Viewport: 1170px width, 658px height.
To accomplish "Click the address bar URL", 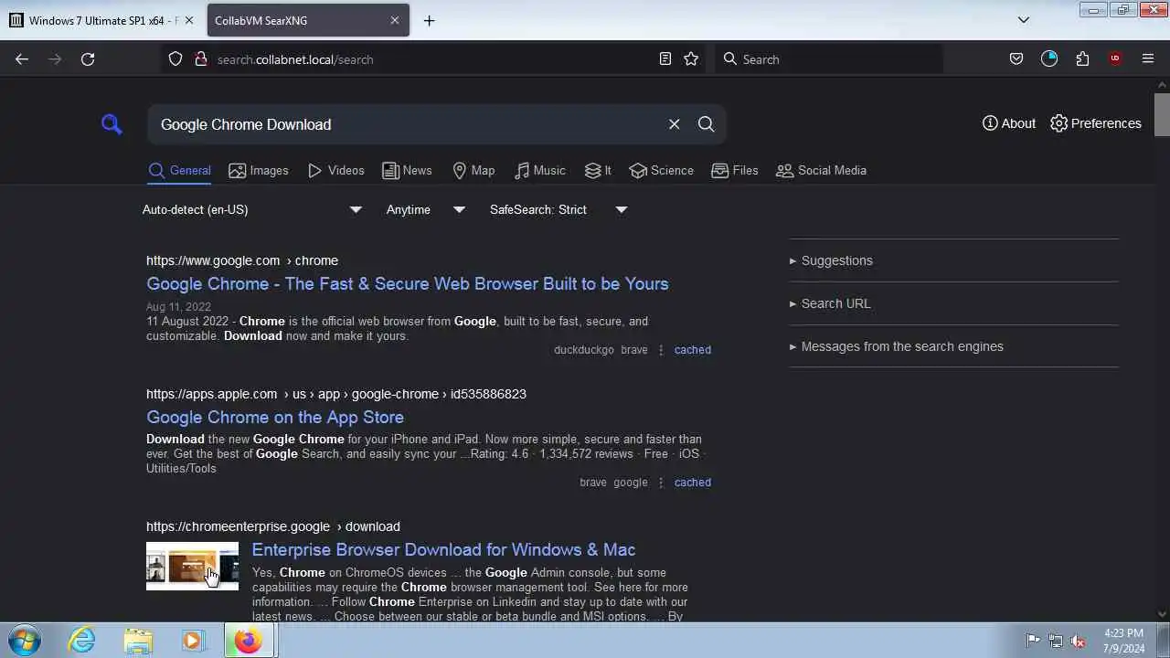I will [295, 59].
